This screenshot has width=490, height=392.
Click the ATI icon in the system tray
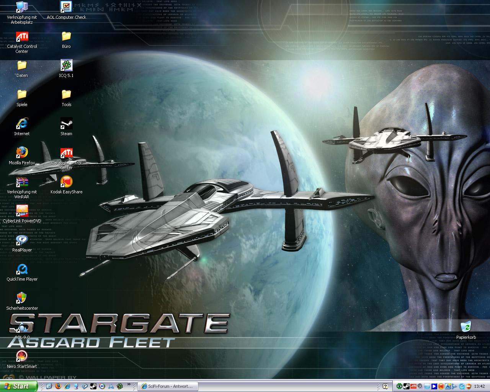[x=413, y=386]
